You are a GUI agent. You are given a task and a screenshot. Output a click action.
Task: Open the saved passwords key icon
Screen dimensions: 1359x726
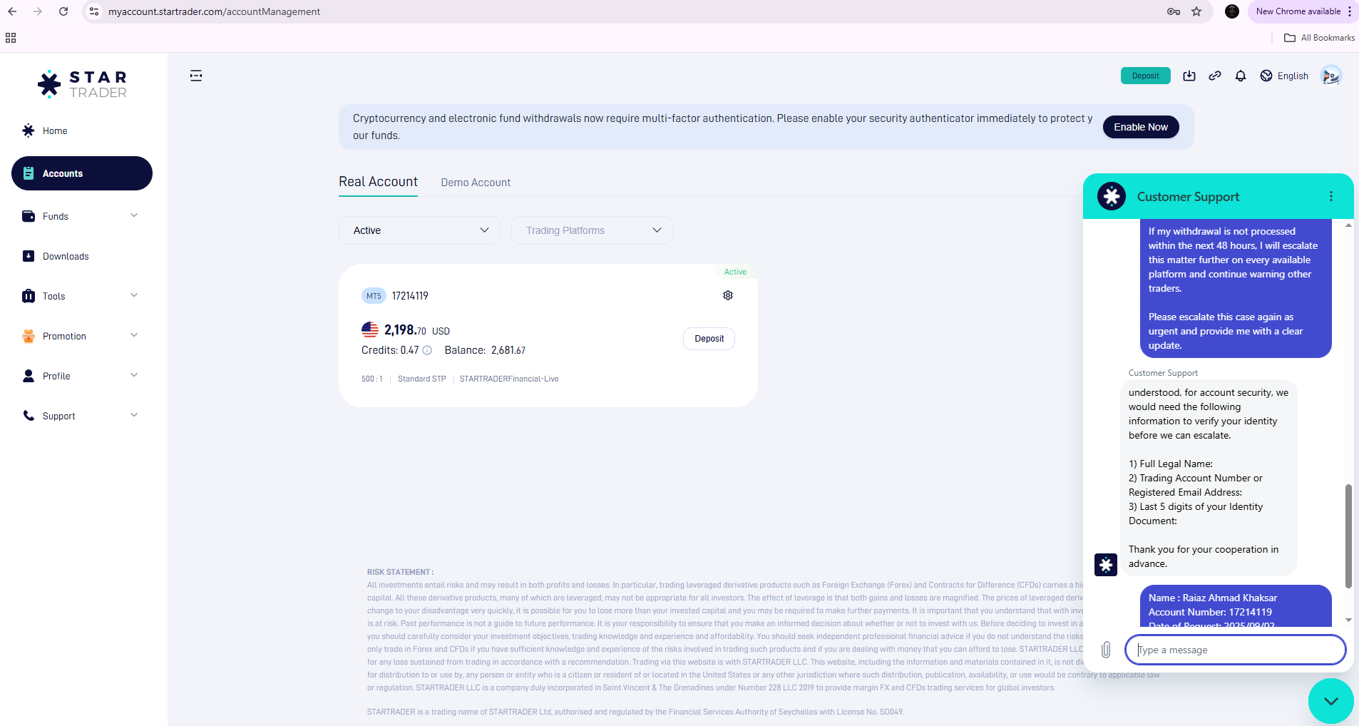1174,11
